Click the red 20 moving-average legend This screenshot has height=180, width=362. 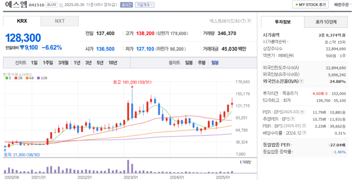[18, 78]
